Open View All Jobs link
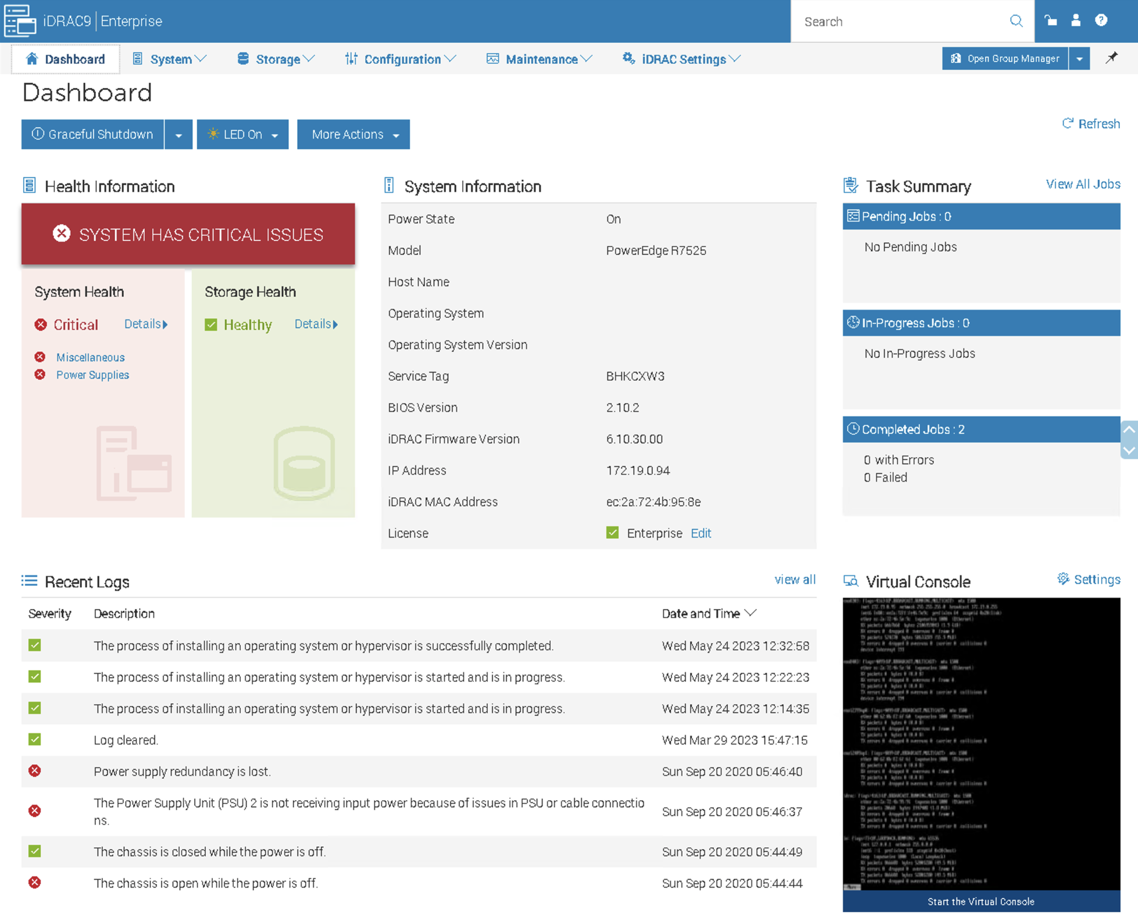The height and width of the screenshot is (916, 1138). point(1083,184)
